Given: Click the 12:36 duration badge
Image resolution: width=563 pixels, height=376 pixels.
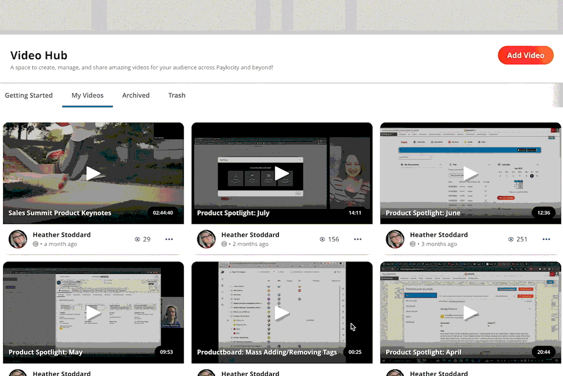Looking at the screenshot, I should point(543,213).
